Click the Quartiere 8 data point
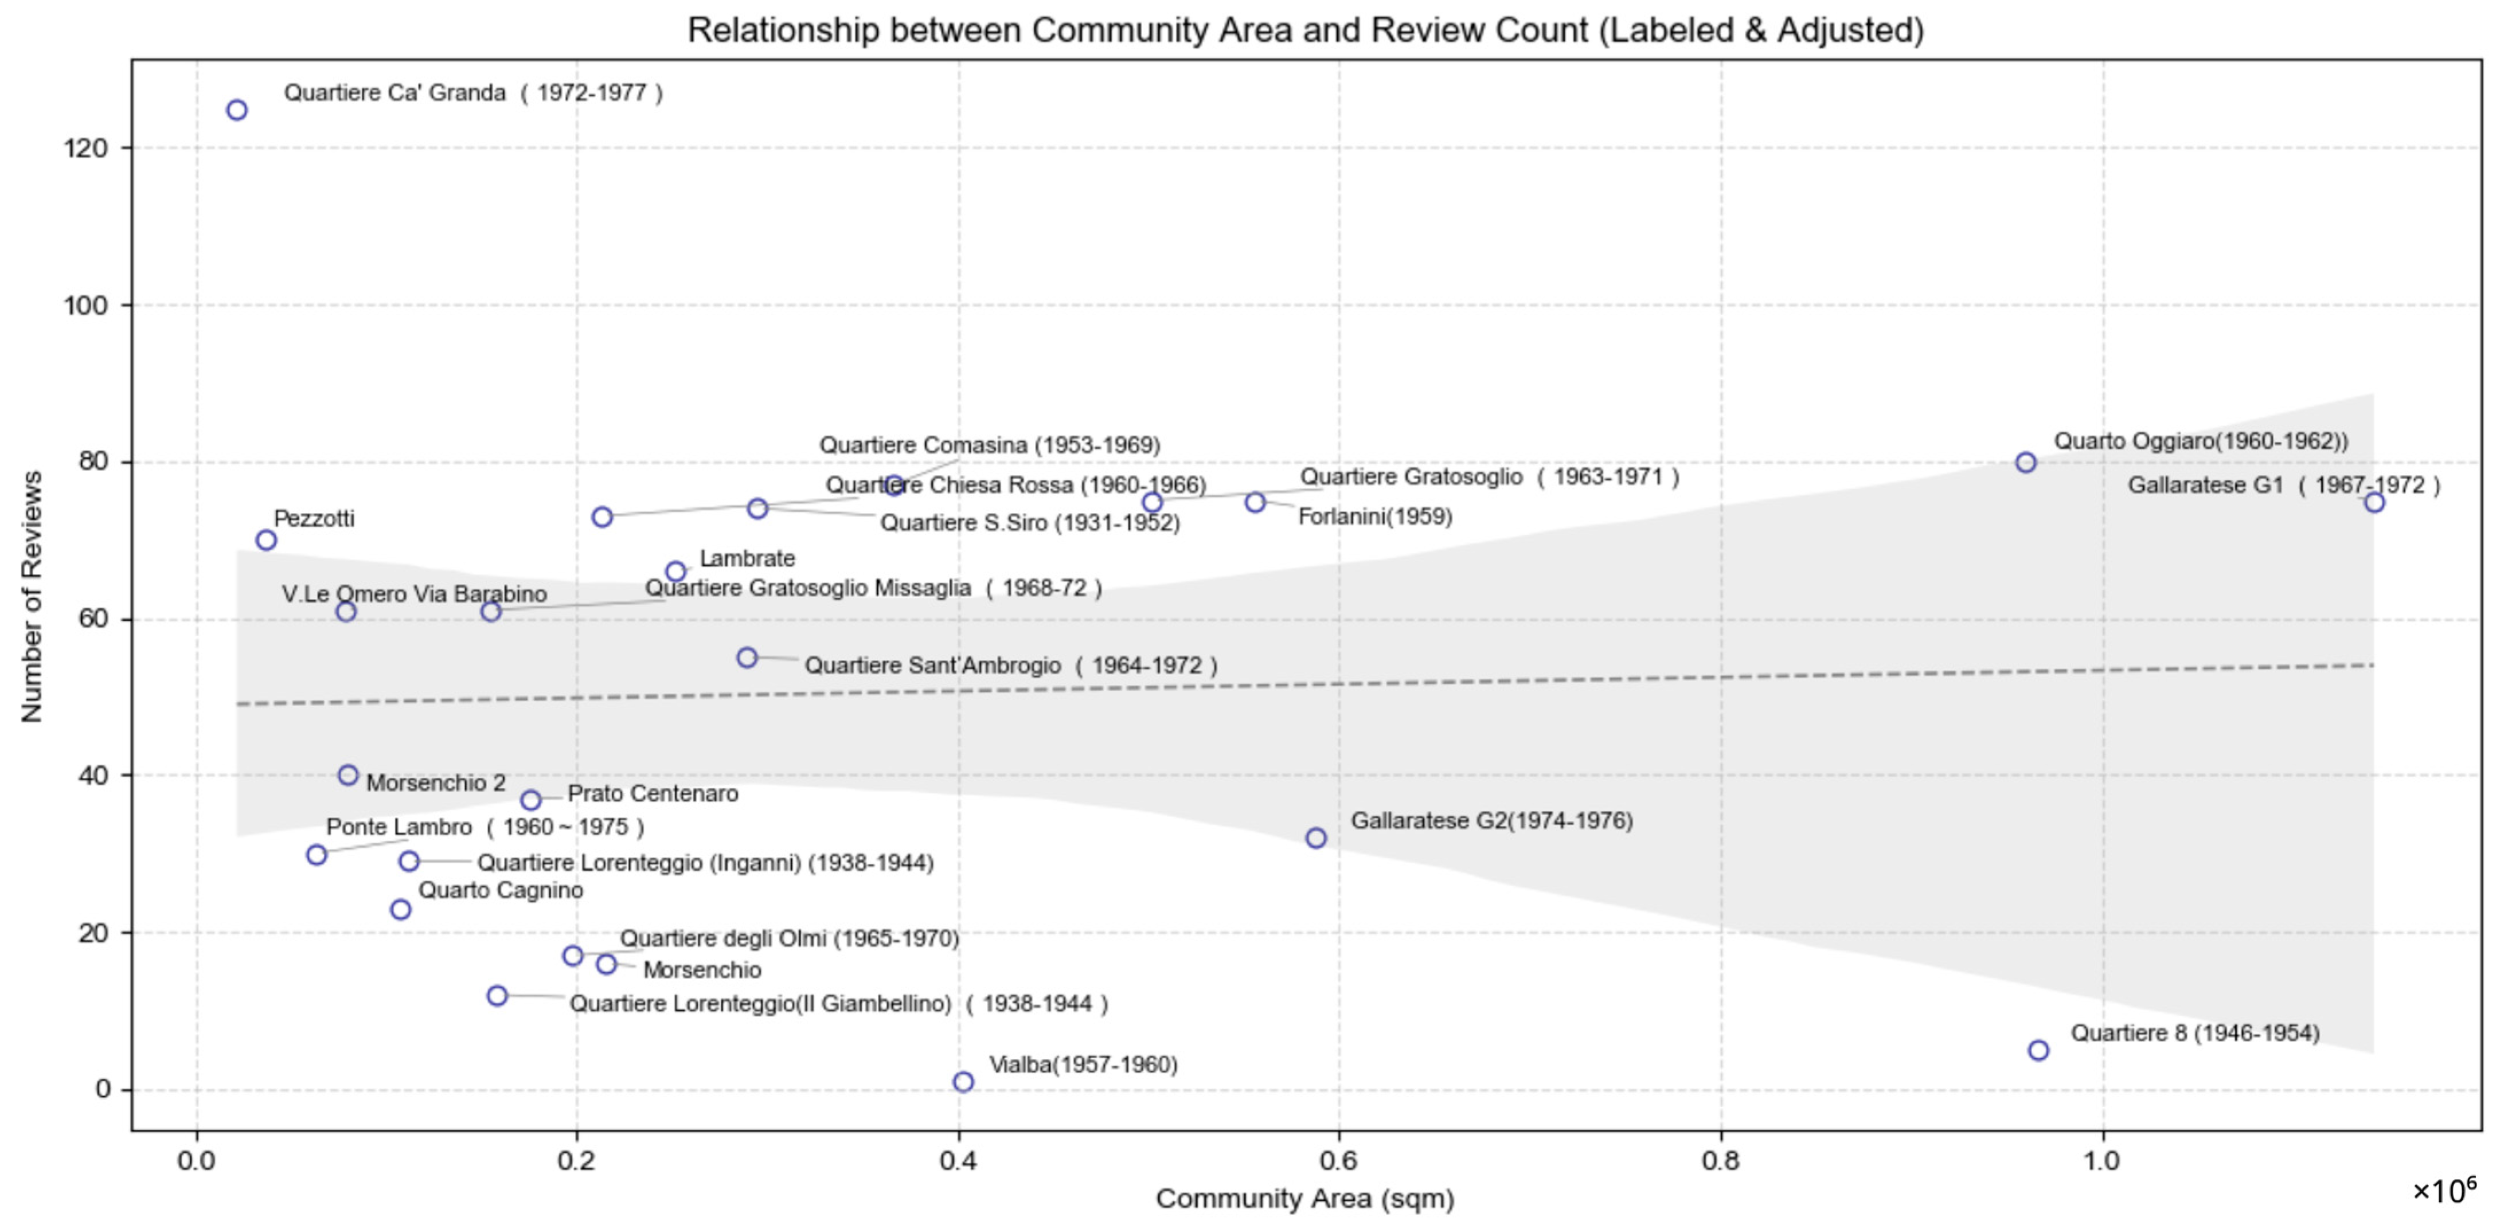This screenshot has width=2508, height=1229. point(2039,1050)
